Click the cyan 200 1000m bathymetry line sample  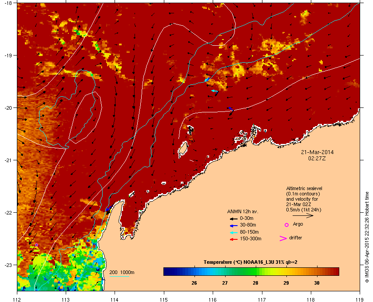[x=119, y=276]
